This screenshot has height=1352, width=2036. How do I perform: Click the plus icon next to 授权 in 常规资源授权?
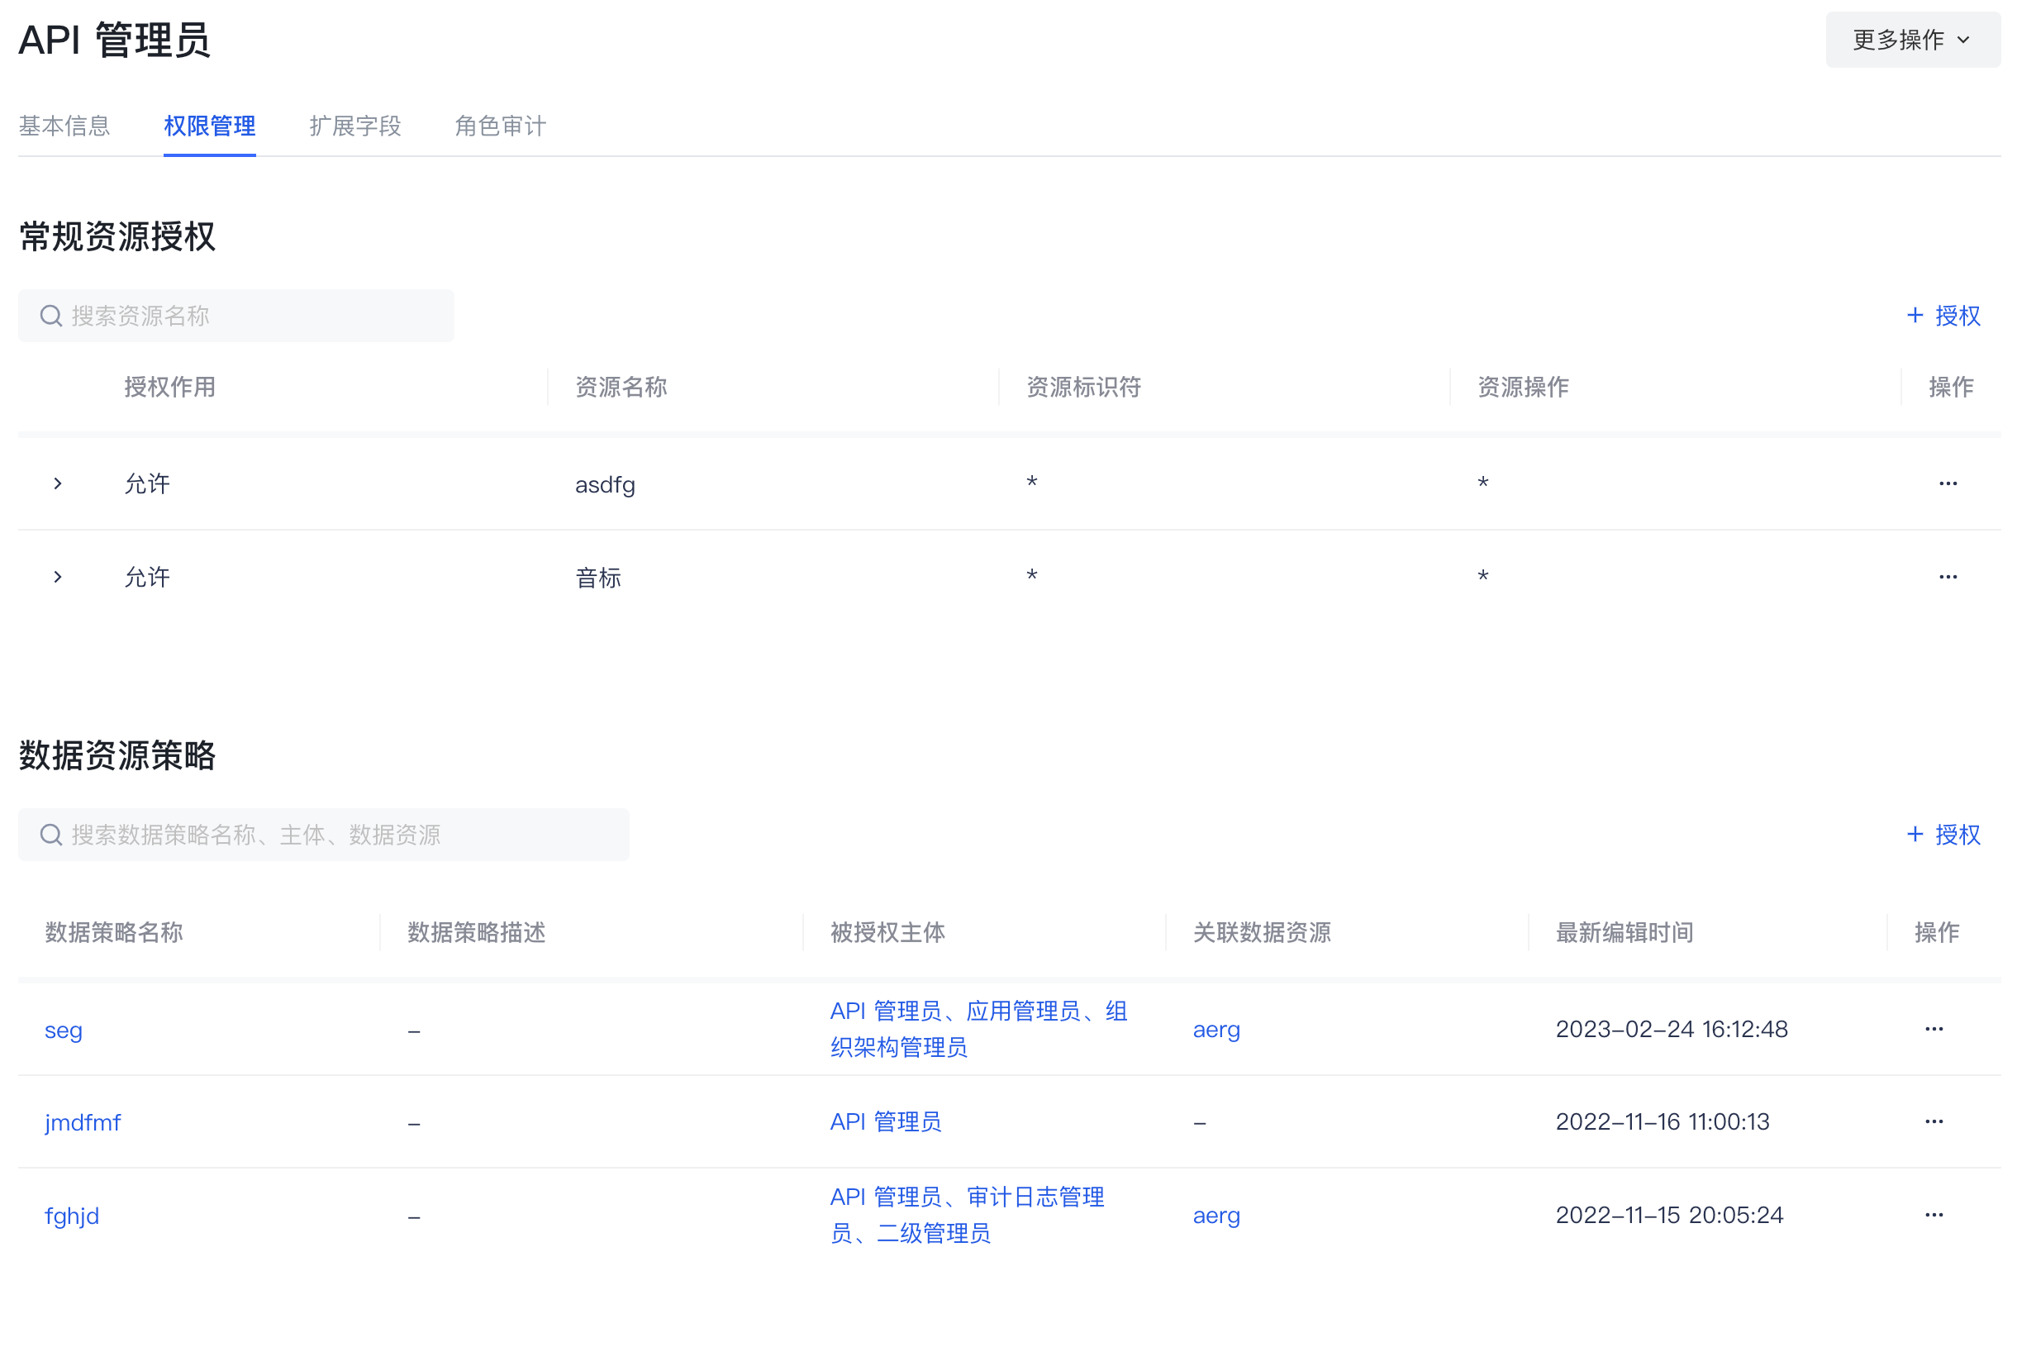click(x=1915, y=316)
